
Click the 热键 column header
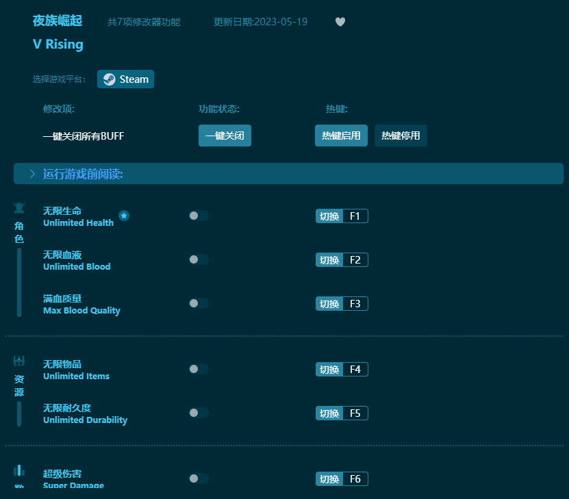(337, 109)
